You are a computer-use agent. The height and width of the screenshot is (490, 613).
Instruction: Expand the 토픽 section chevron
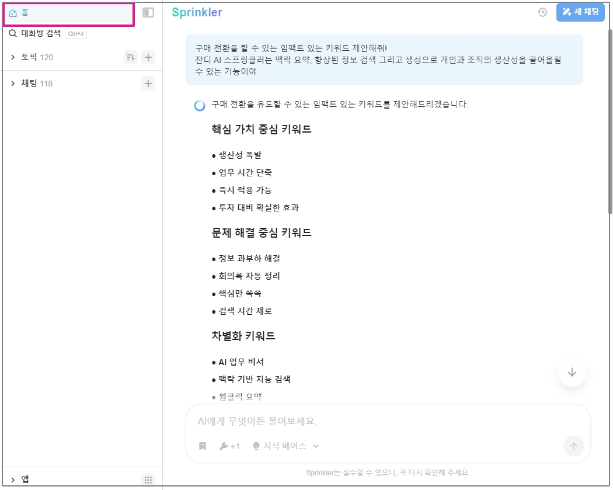tap(13, 57)
